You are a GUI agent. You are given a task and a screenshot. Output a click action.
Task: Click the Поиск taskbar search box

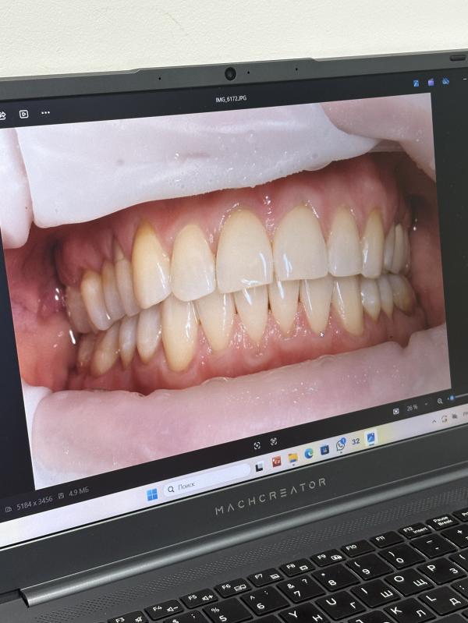point(204,483)
